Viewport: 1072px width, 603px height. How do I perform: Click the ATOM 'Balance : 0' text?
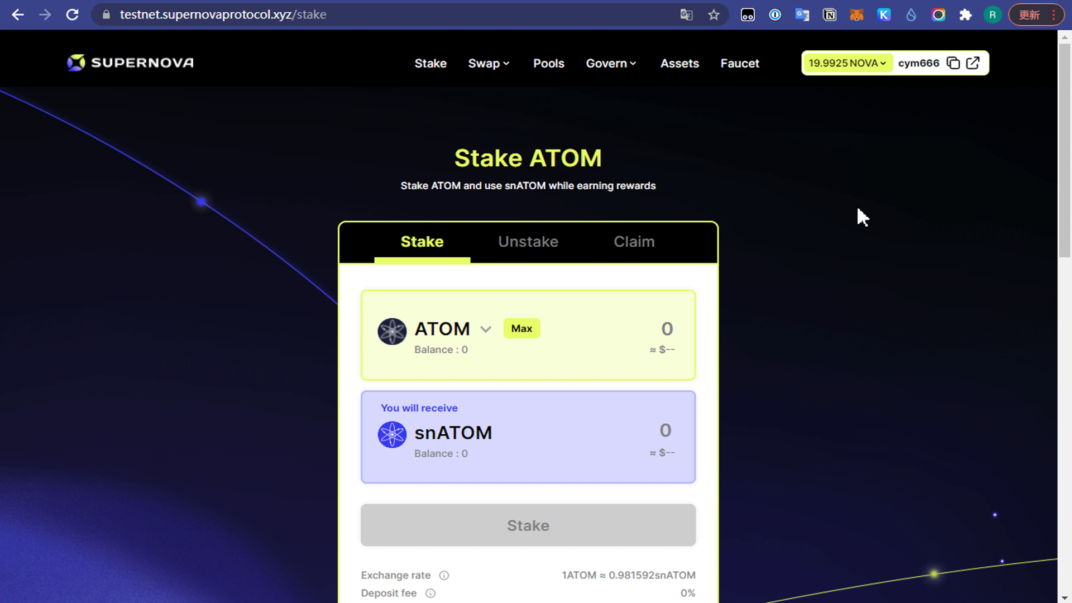441,350
